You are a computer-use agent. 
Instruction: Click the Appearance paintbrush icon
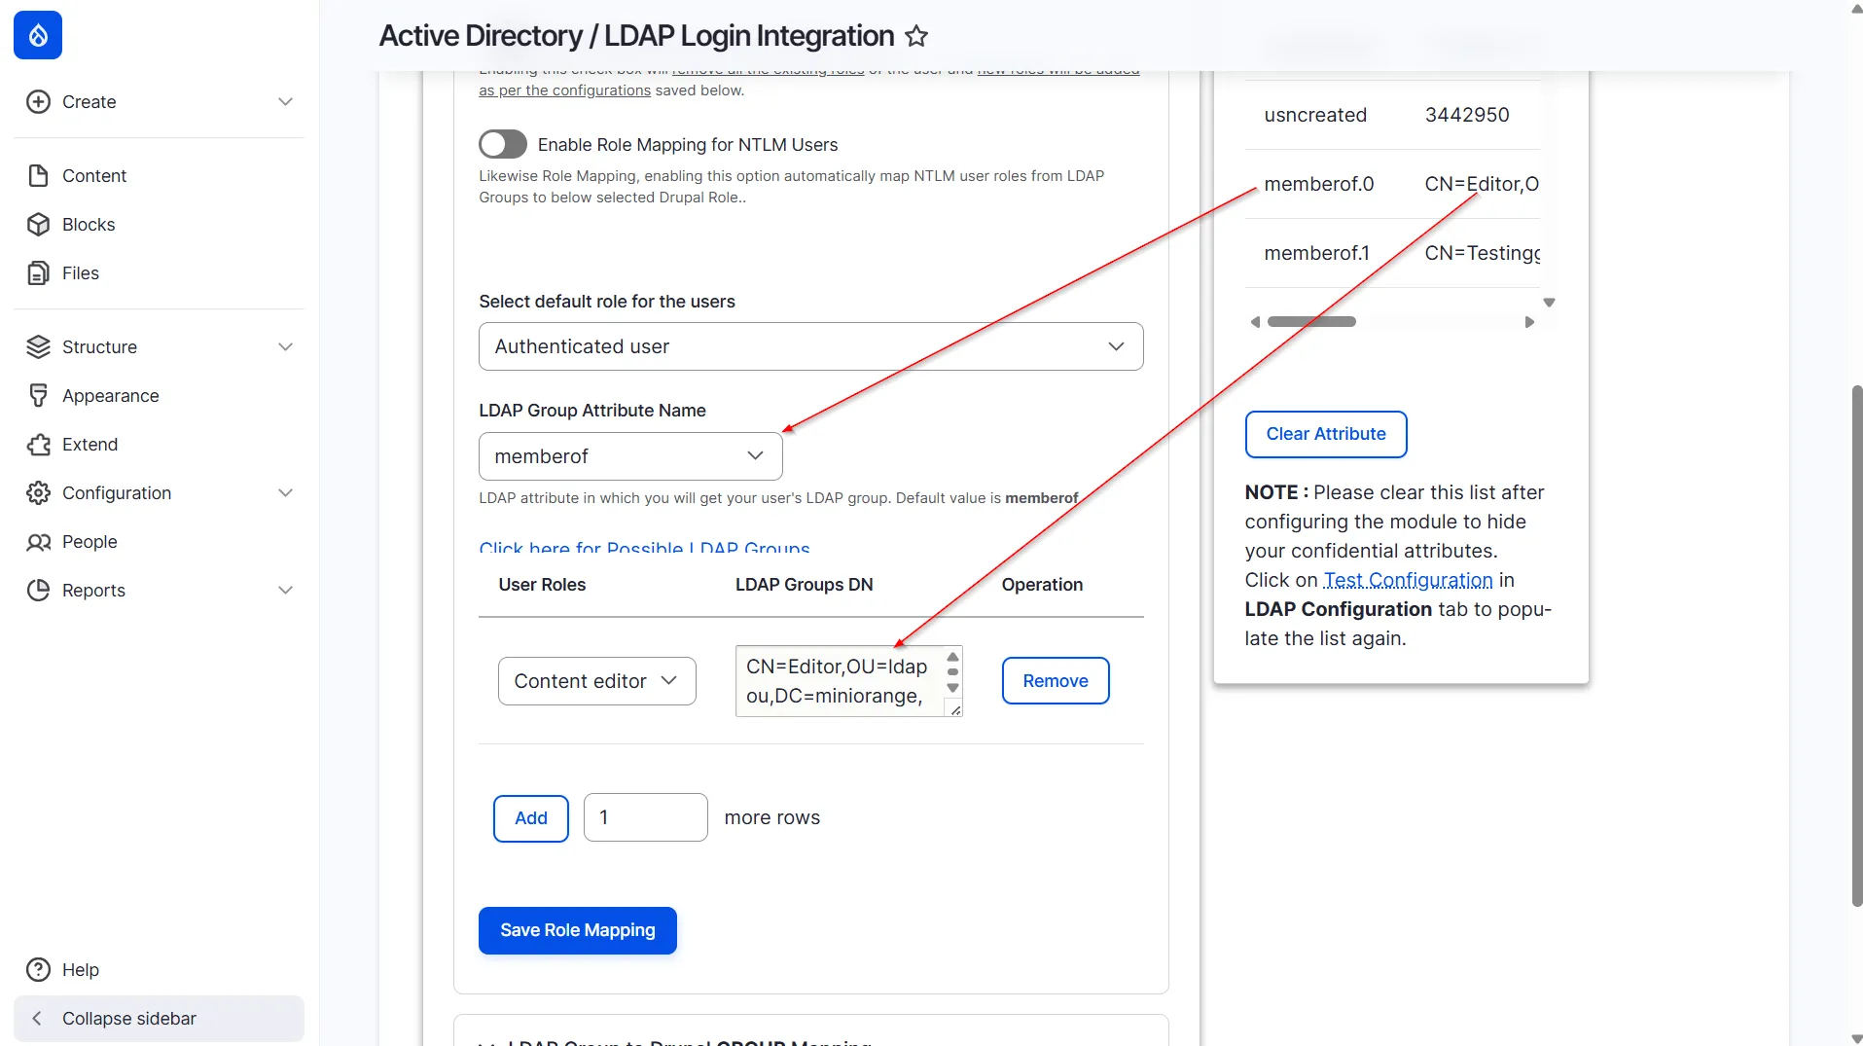38,396
